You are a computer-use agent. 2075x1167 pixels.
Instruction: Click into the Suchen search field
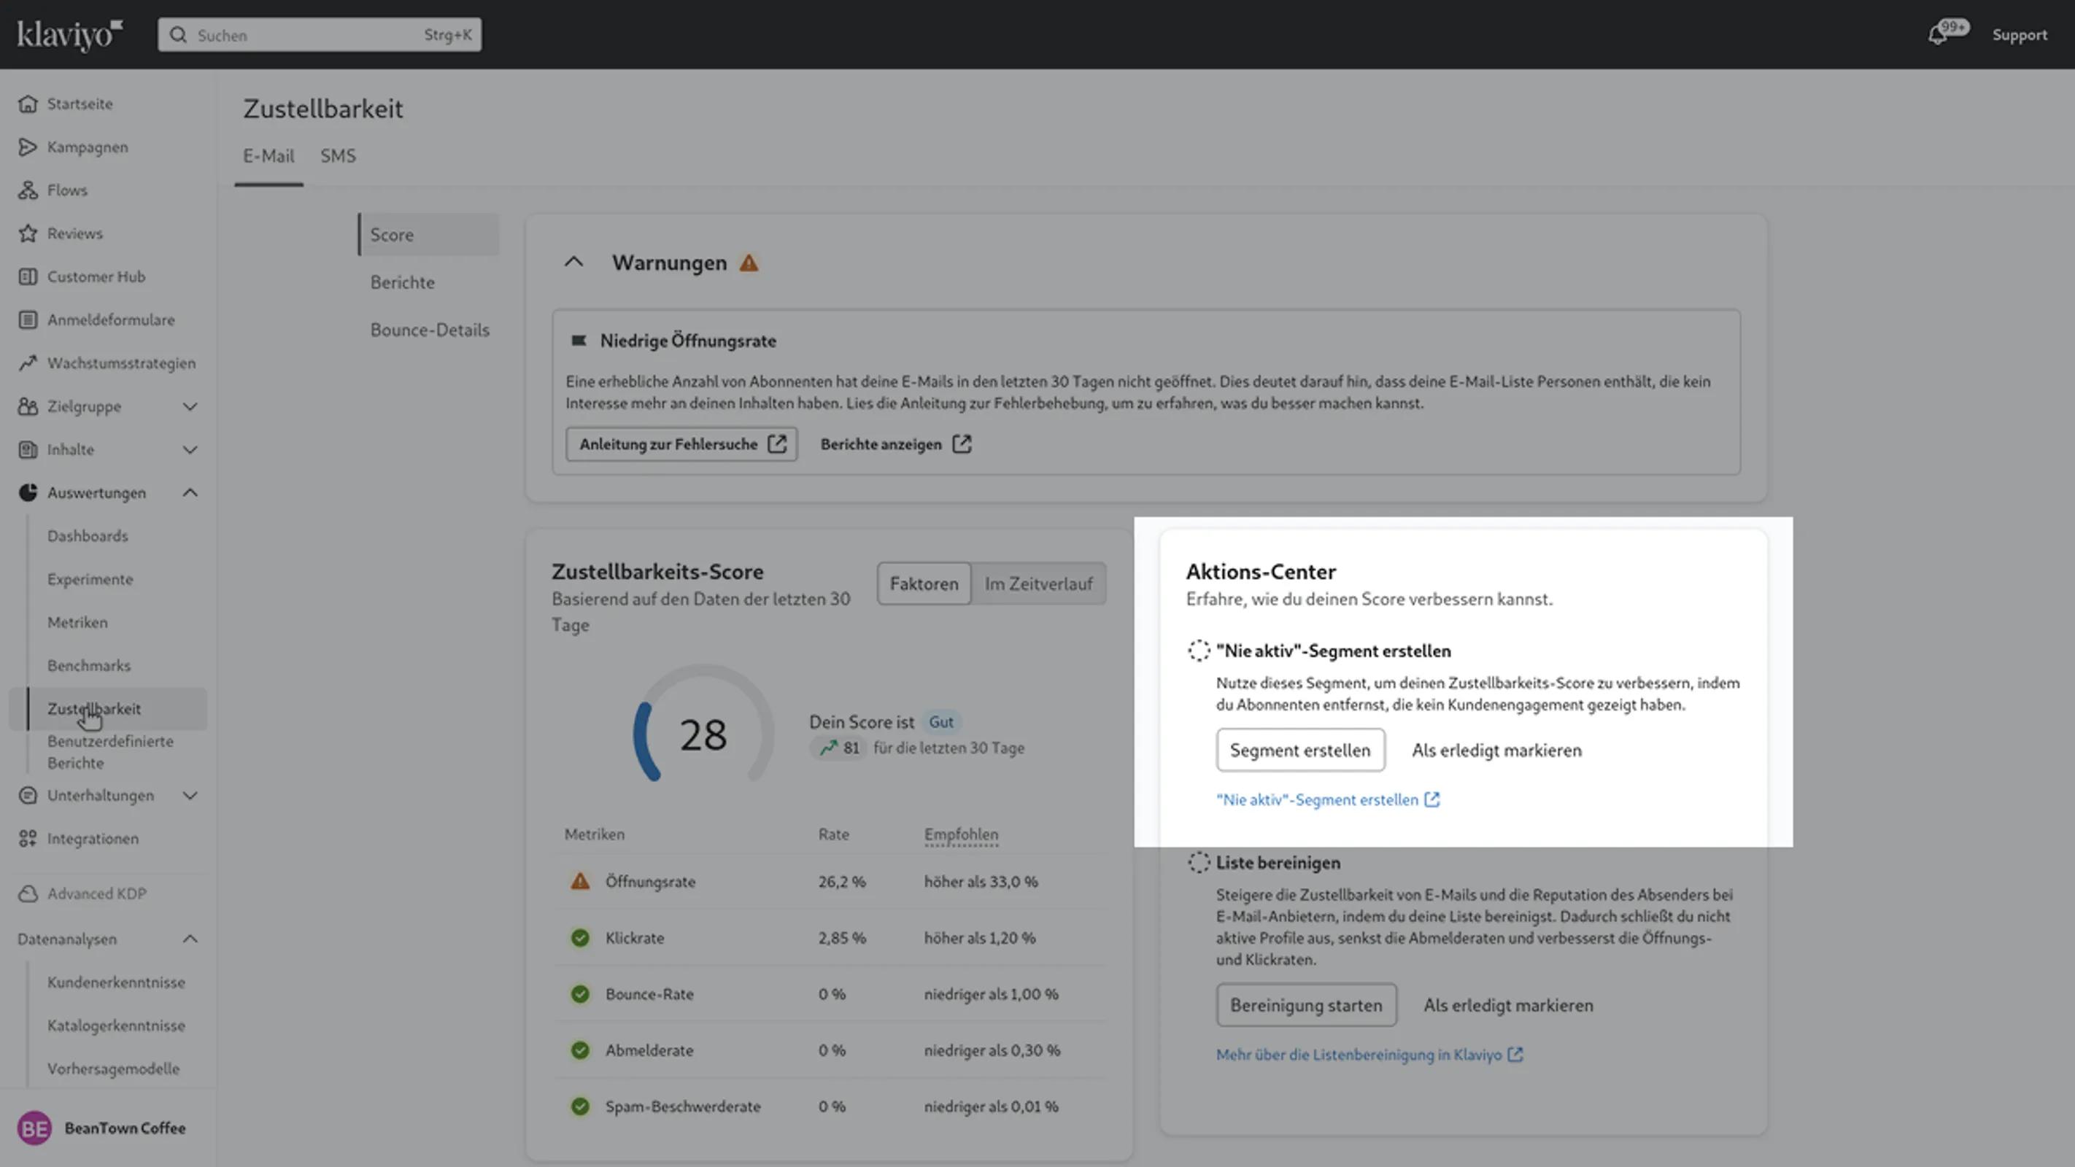tap(320, 34)
